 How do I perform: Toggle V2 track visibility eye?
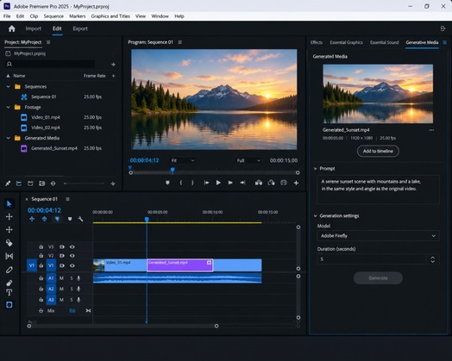(72, 256)
